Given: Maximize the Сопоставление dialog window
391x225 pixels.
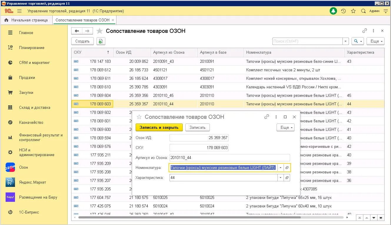Looking at the screenshot, I should coord(285,117).
